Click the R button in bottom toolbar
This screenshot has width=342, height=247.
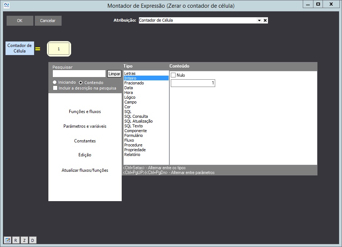pyautogui.click(x=16, y=240)
